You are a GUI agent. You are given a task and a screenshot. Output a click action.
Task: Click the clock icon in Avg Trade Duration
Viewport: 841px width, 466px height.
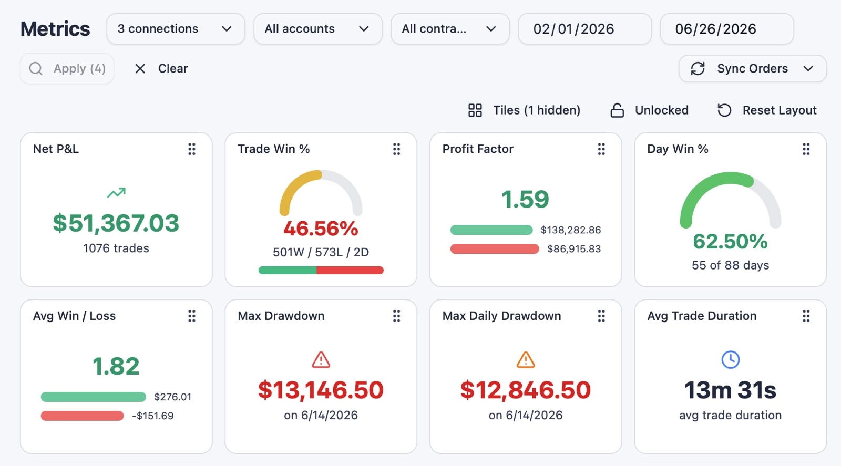coord(731,360)
